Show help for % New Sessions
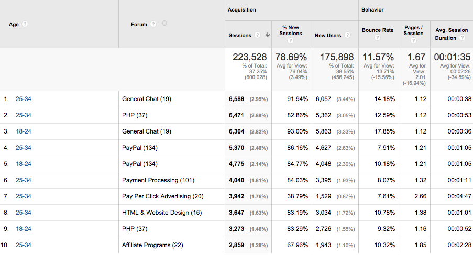This screenshot has width=473, height=255. (291, 41)
